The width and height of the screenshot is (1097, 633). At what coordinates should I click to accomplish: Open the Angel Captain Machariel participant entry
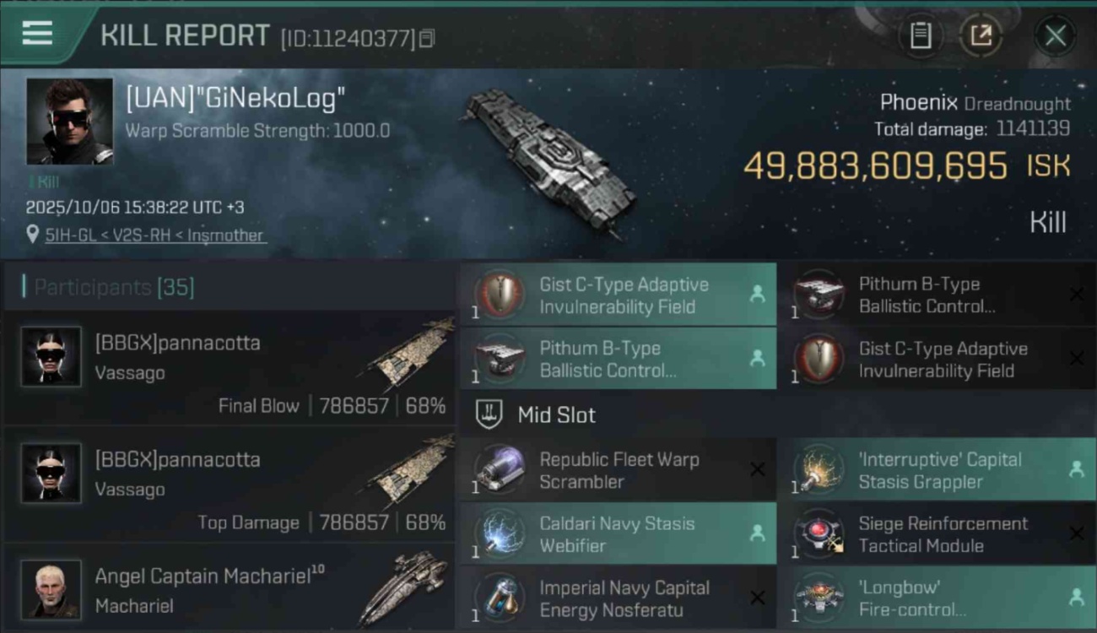[x=229, y=589]
